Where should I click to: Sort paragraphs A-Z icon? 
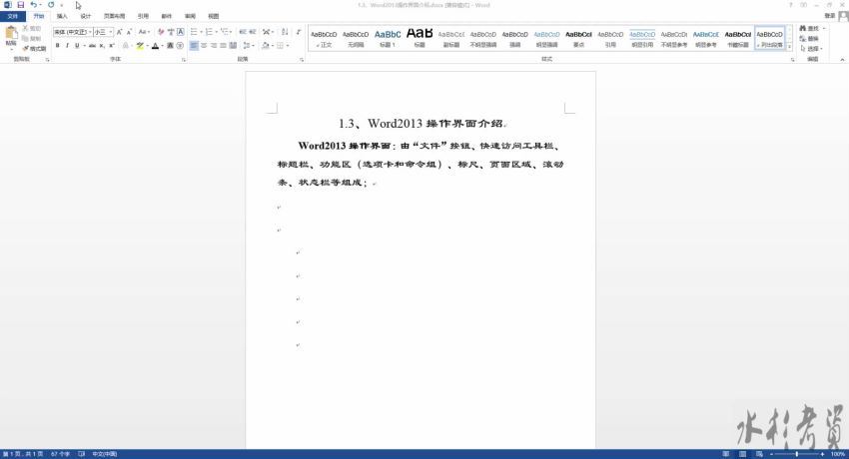click(x=285, y=33)
